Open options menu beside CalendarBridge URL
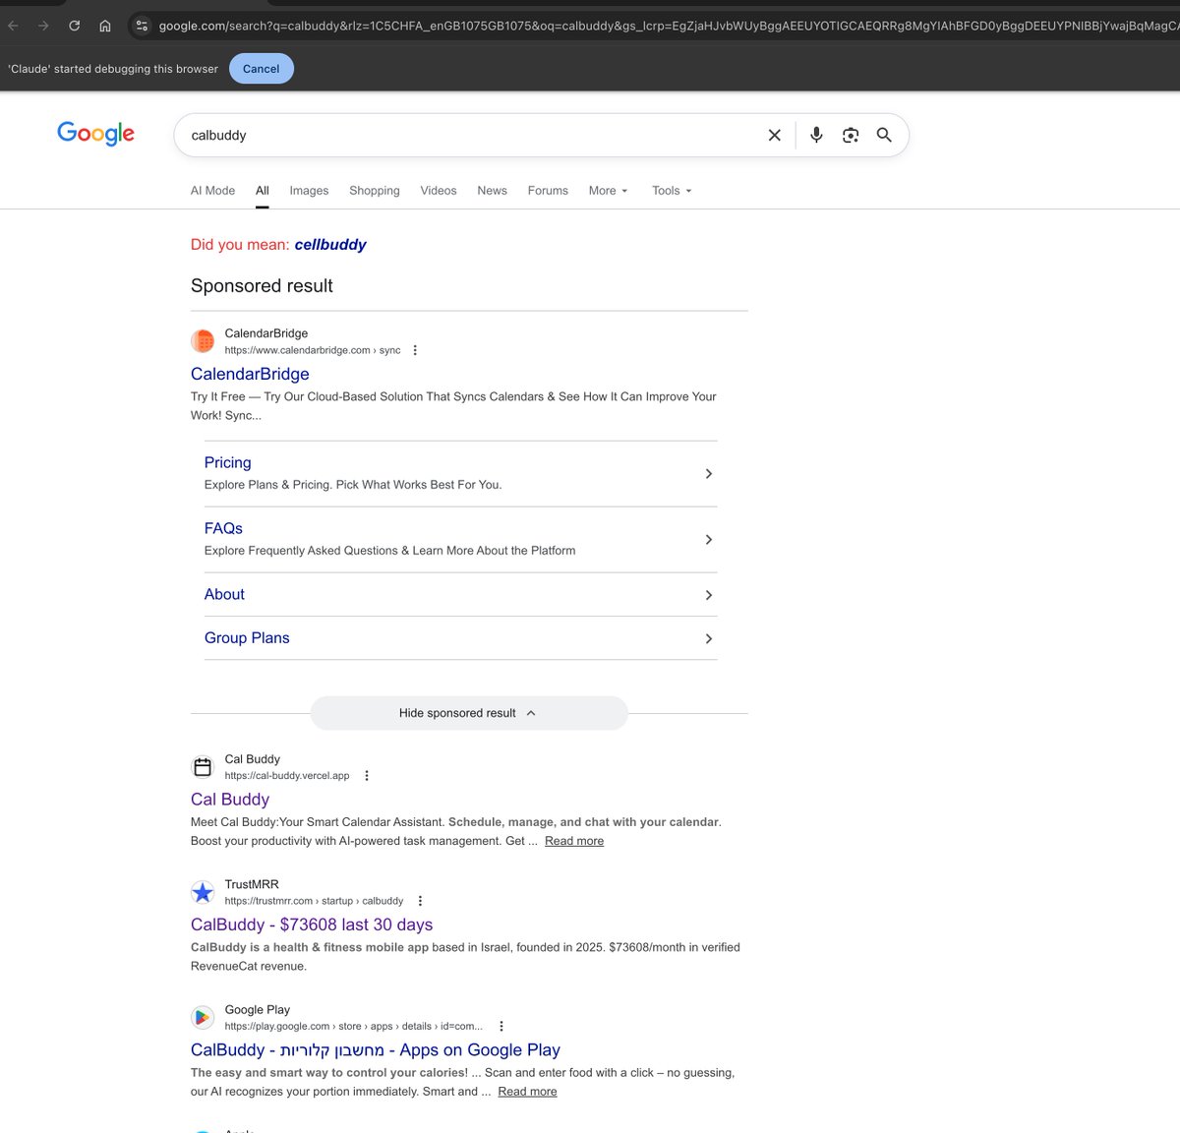Image resolution: width=1180 pixels, height=1133 pixels. pyautogui.click(x=415, y=350)
